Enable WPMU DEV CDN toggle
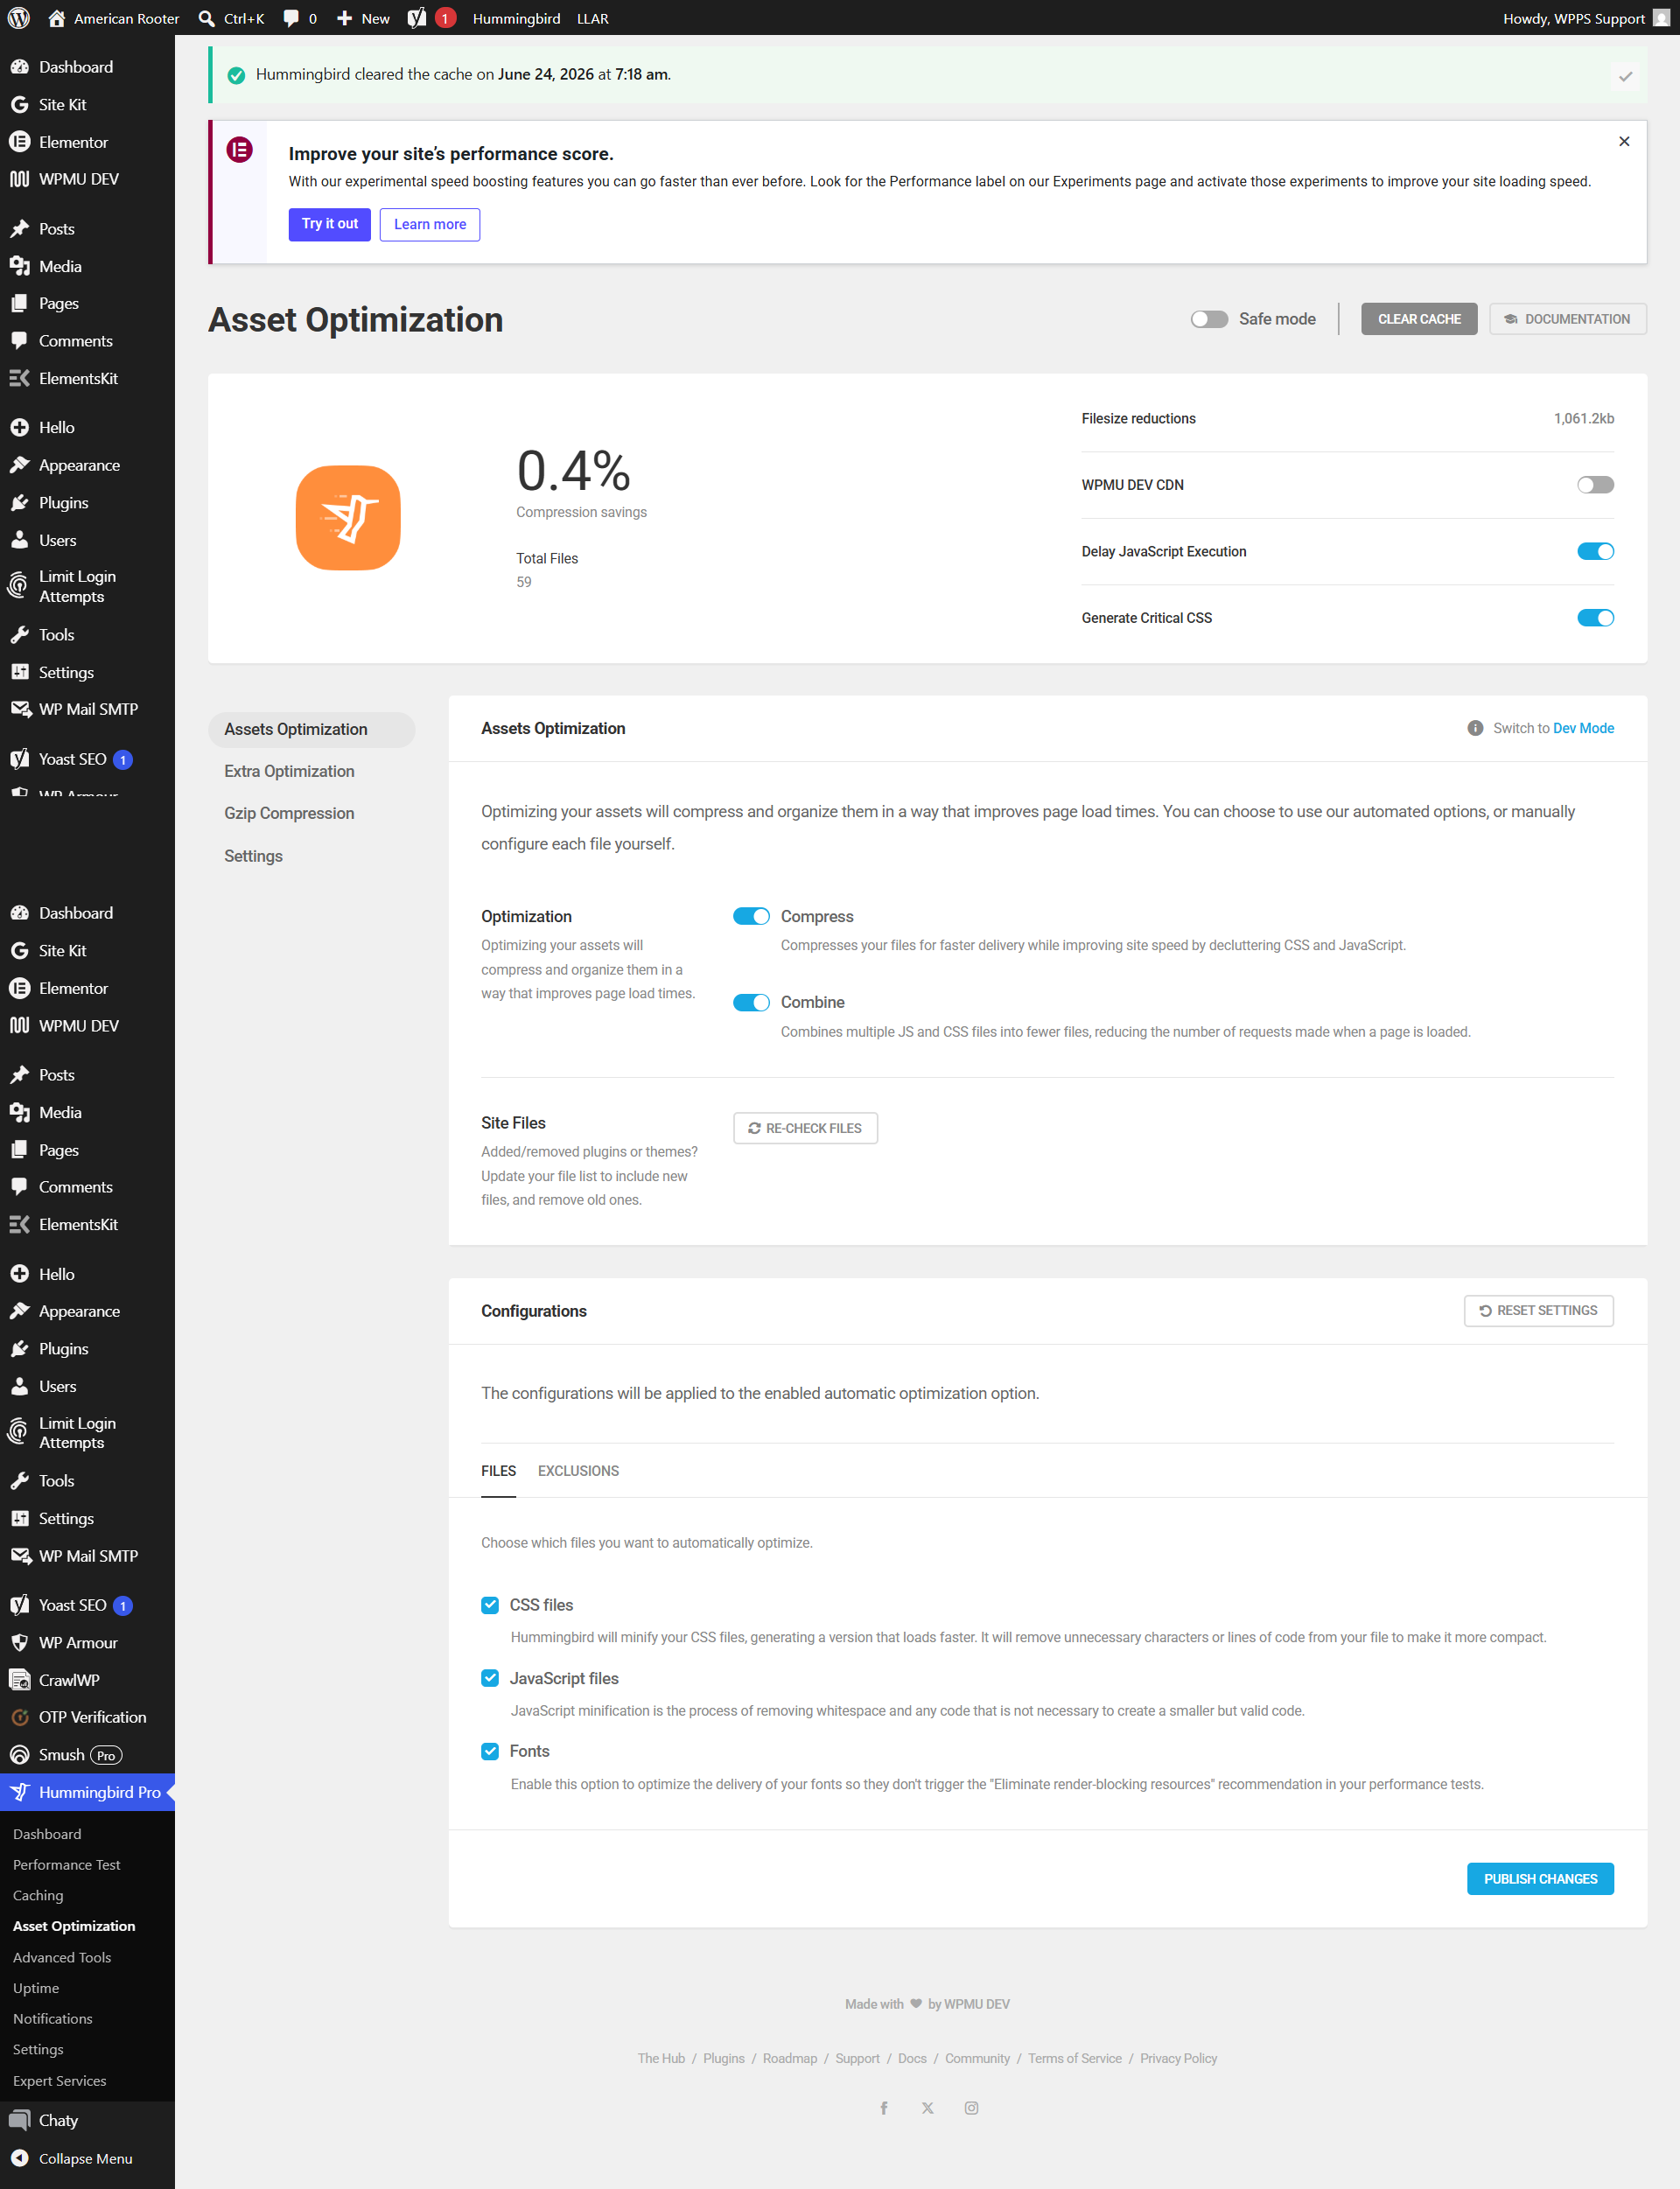1680x2189 pixels. point(1595,485)
